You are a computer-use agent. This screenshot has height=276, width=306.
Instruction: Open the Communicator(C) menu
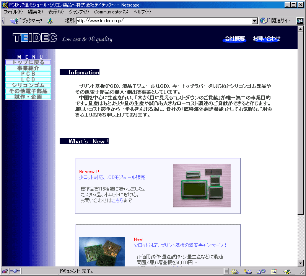tap(111, 12)
